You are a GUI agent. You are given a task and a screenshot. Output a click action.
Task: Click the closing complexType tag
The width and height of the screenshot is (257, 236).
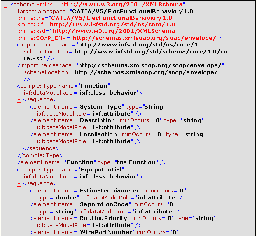click(40, 155)
